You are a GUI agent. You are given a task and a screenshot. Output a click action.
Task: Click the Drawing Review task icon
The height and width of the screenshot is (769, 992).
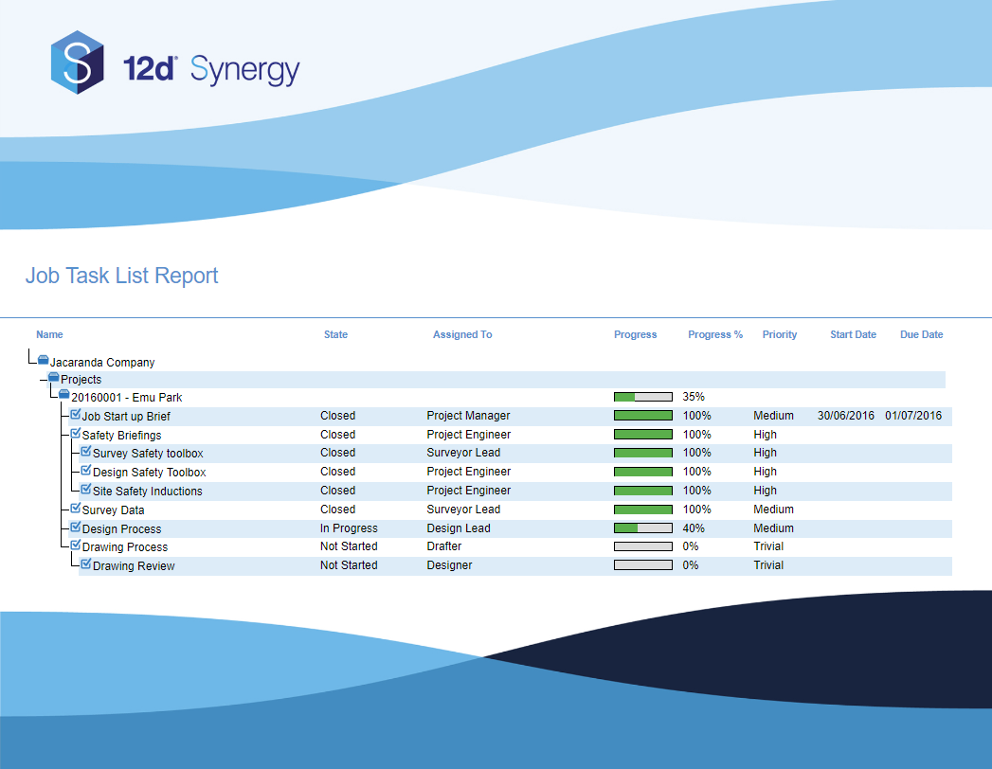86,564
